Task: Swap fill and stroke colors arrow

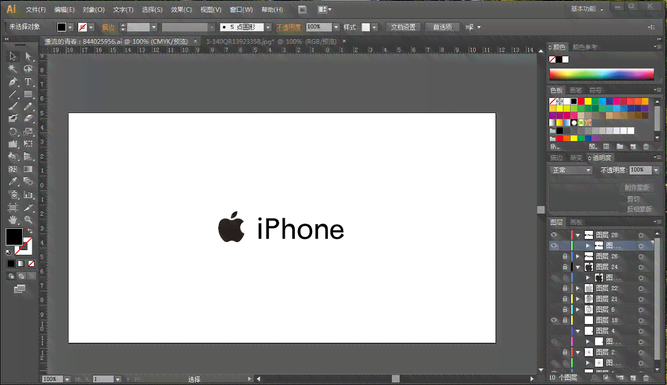Action: point(30,231)
